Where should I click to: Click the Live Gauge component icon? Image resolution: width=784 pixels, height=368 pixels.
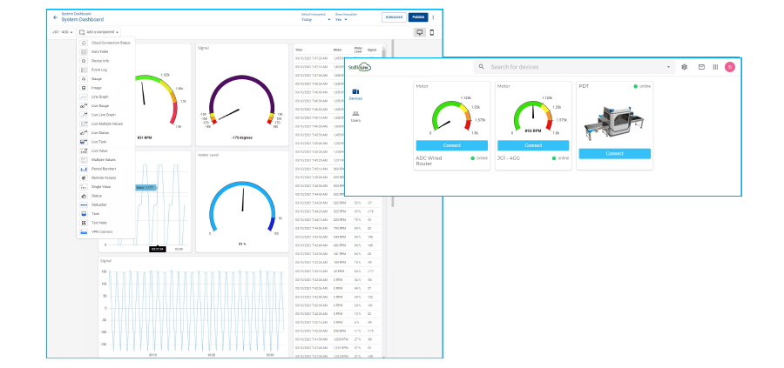(84, 106)
